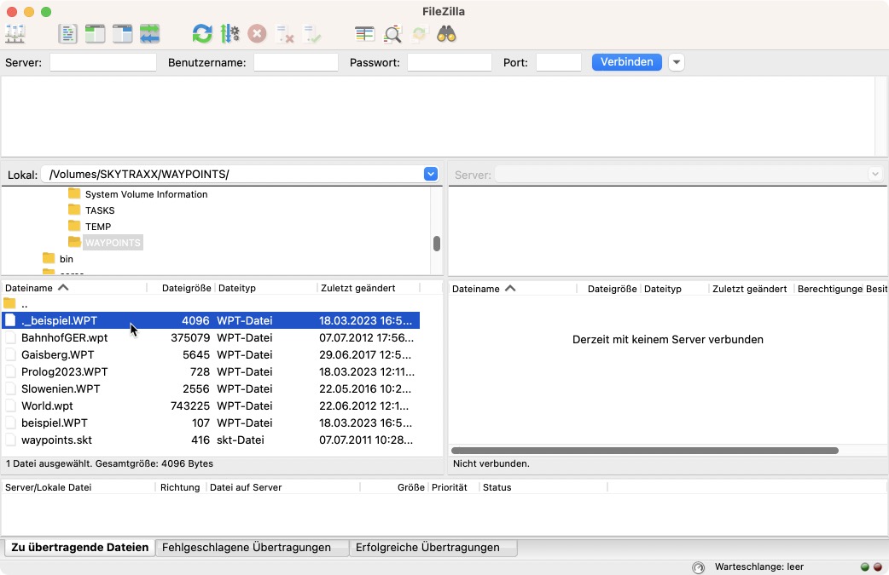Toggle the message log display
Image resolution: width=889 pixels, height=575 pixels.
coord(67,33)
